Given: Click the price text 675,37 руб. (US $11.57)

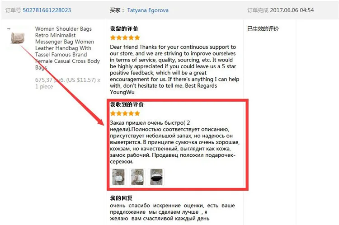Looking at the screenshot, I should [66, 80].
